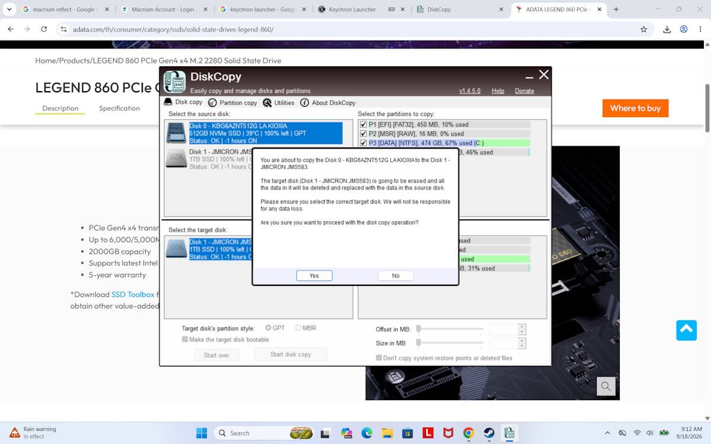Open DiskCopy Help link

click(x=498, y=91)
